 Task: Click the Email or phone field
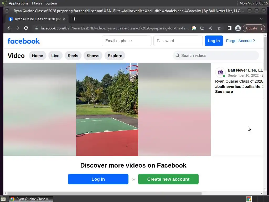(127, 41)
